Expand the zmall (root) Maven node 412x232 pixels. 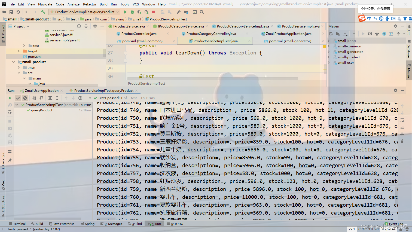(328, 41)
